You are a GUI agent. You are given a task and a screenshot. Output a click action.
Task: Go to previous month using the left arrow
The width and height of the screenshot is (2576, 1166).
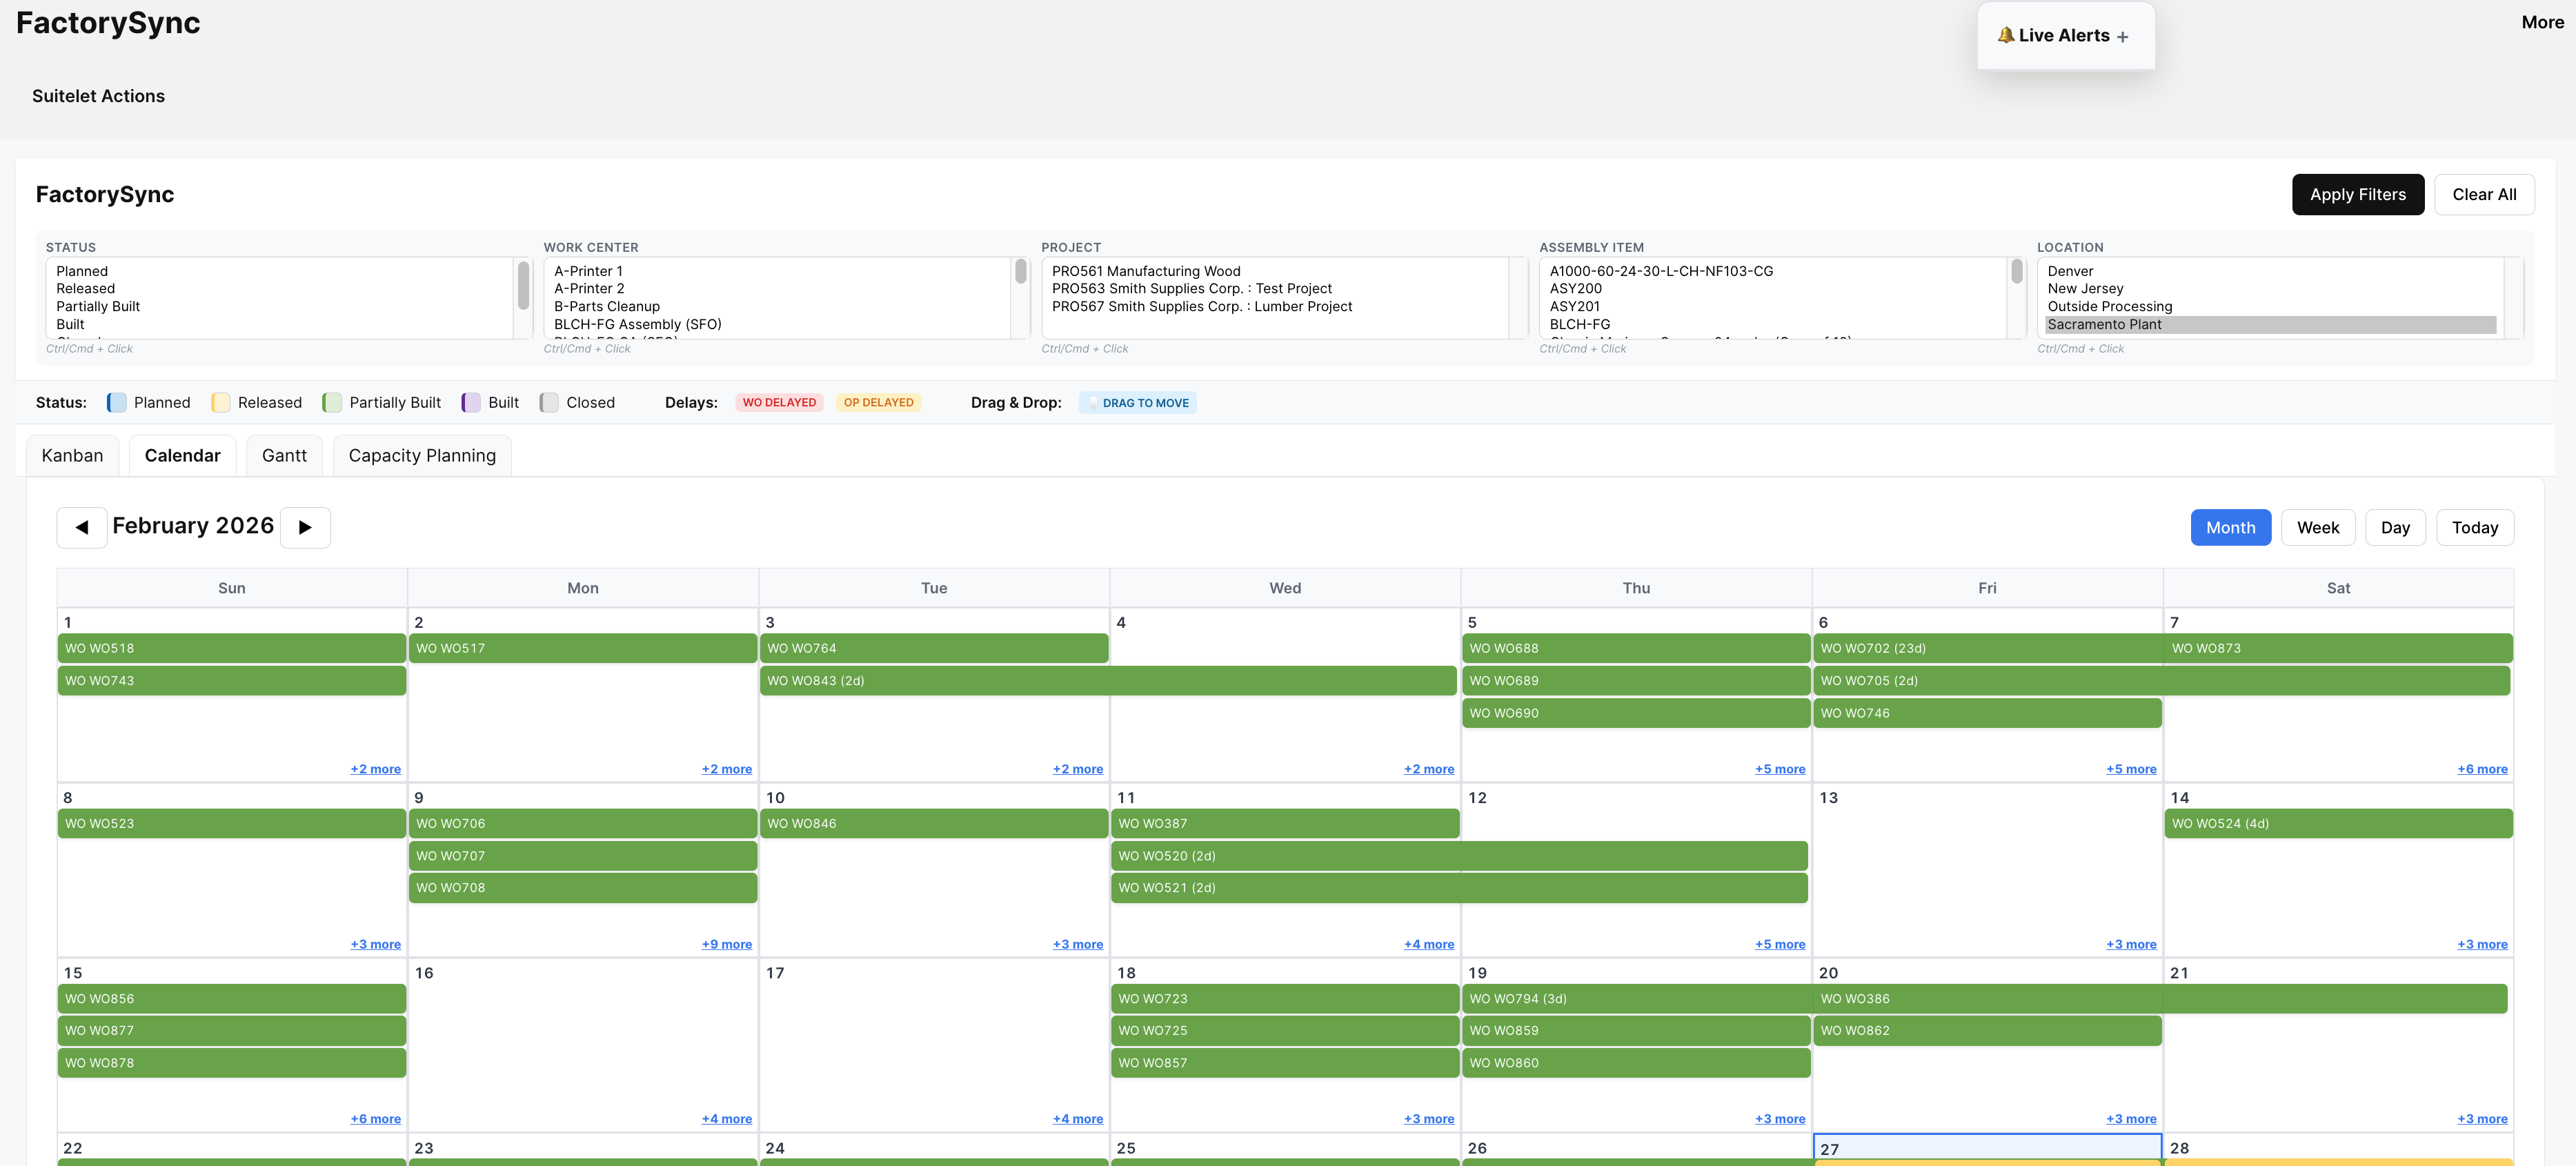(x=81, y=527)
